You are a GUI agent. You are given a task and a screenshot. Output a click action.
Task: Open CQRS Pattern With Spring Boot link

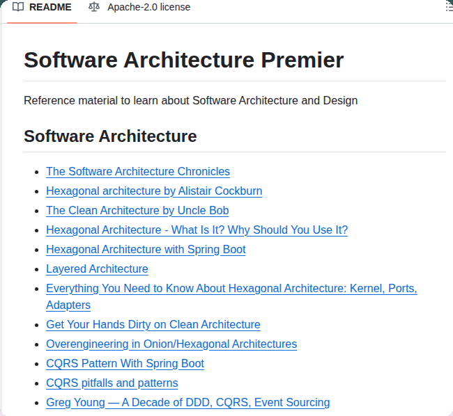coord(125,364)
